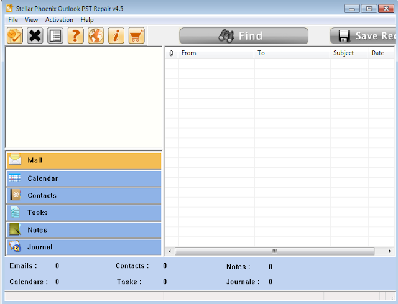
Task: Click the Find button text
Action: tap(251, 36)
